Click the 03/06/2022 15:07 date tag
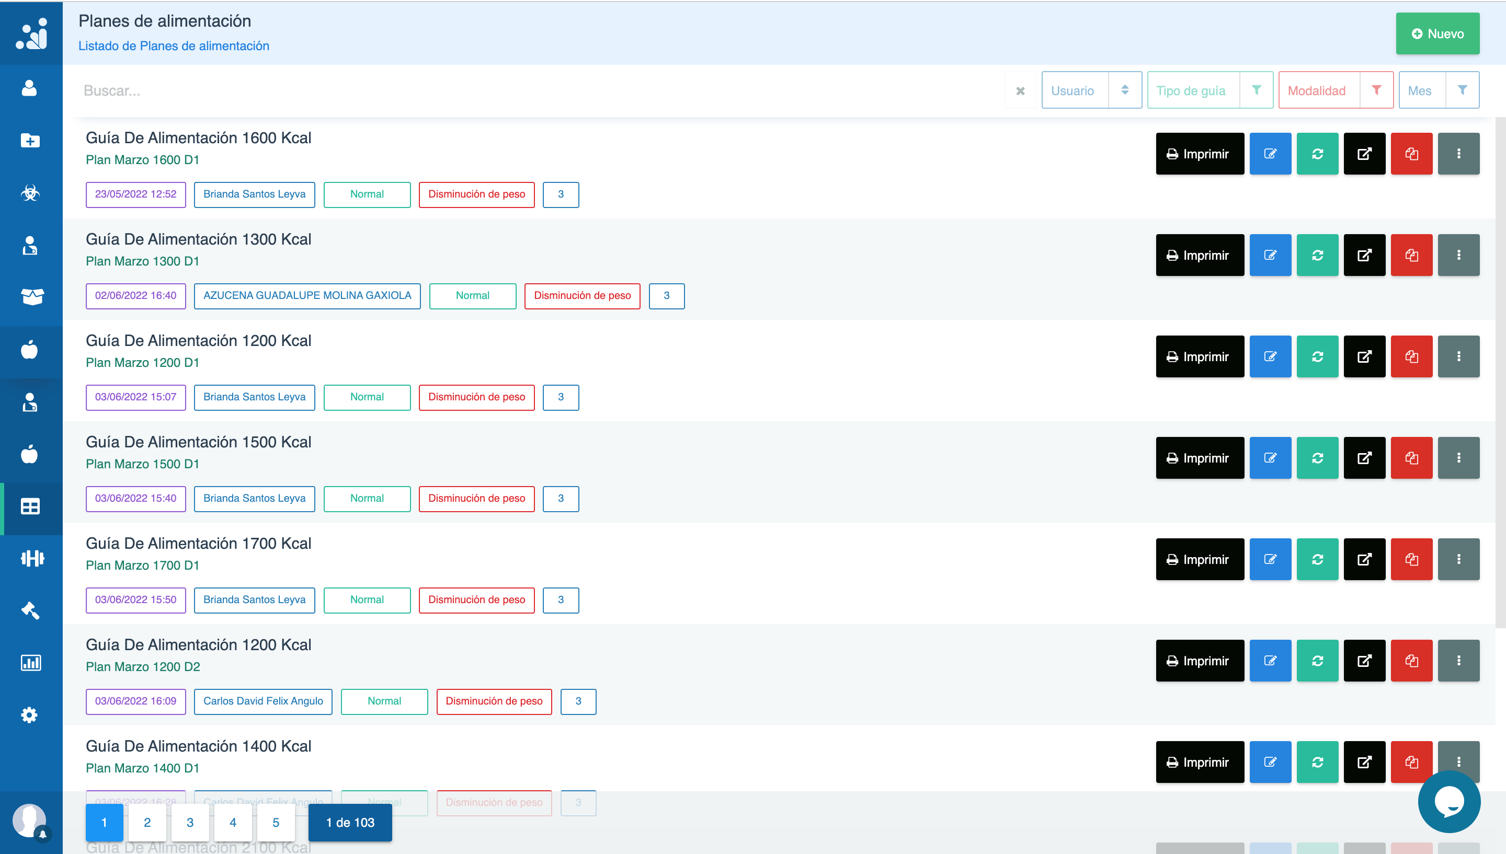 click(135, 397)
